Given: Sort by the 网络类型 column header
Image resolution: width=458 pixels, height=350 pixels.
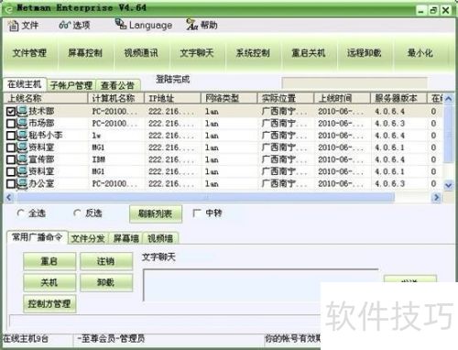Looking at the screenshot, I should pos(229,98).
